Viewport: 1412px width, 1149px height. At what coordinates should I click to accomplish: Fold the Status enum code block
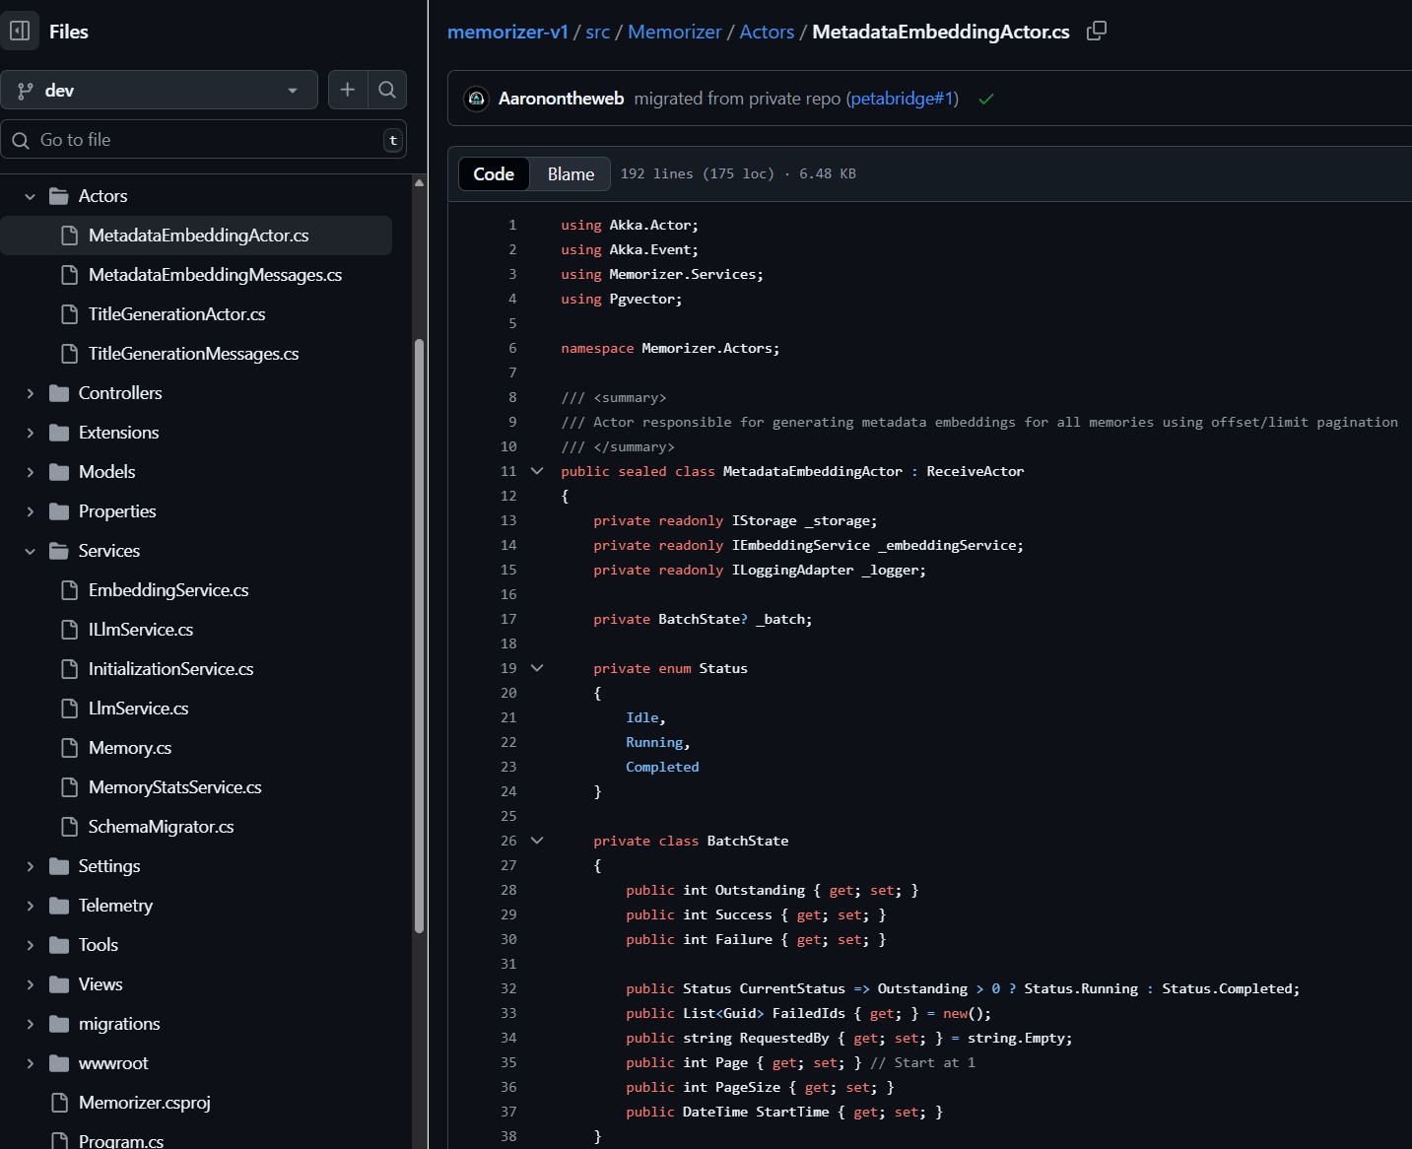[537, 668]
